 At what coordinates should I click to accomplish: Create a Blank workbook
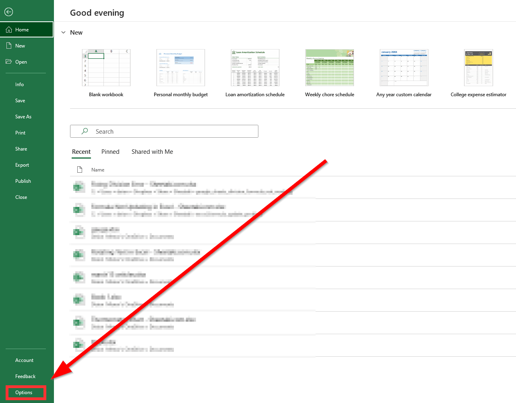point(106,68)
